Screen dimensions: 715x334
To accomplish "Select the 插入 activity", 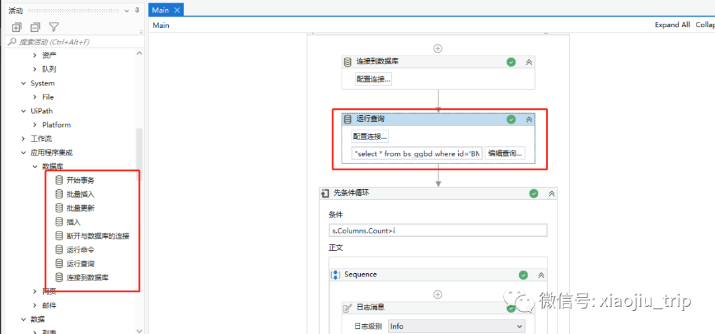I will (x=73, y=222).
